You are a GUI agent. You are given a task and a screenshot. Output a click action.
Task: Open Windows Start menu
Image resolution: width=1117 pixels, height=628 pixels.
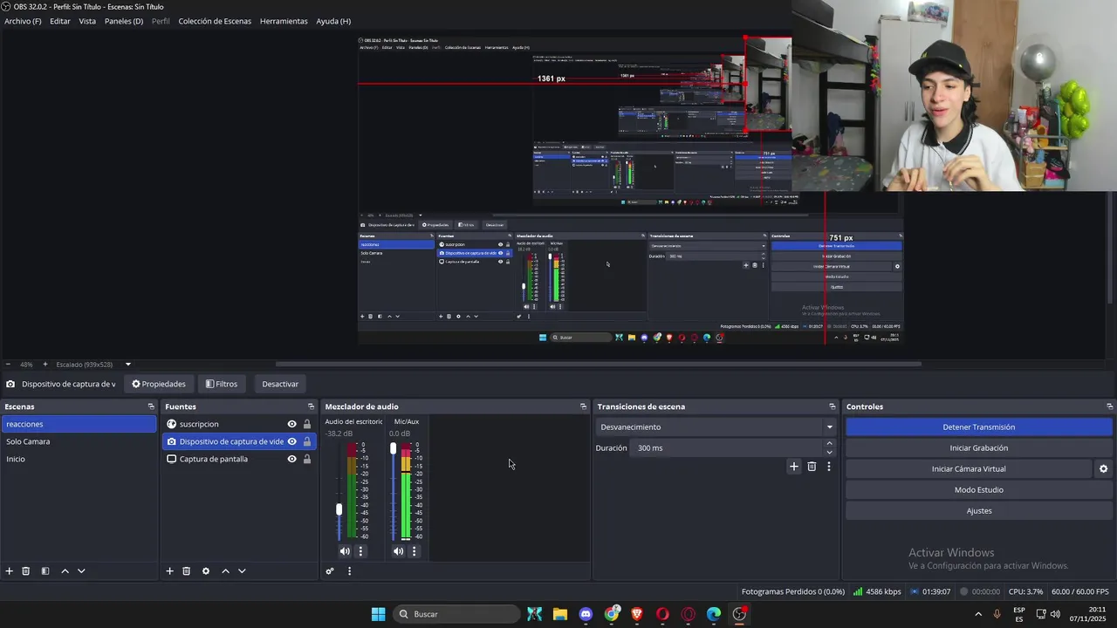pos(378,614)
